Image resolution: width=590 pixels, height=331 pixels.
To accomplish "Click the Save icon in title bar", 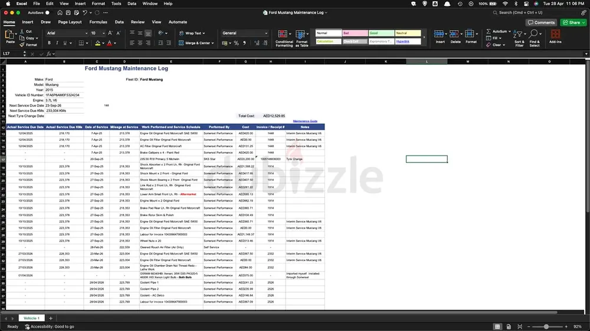I will pyautogui.click(x=68, y=12).
